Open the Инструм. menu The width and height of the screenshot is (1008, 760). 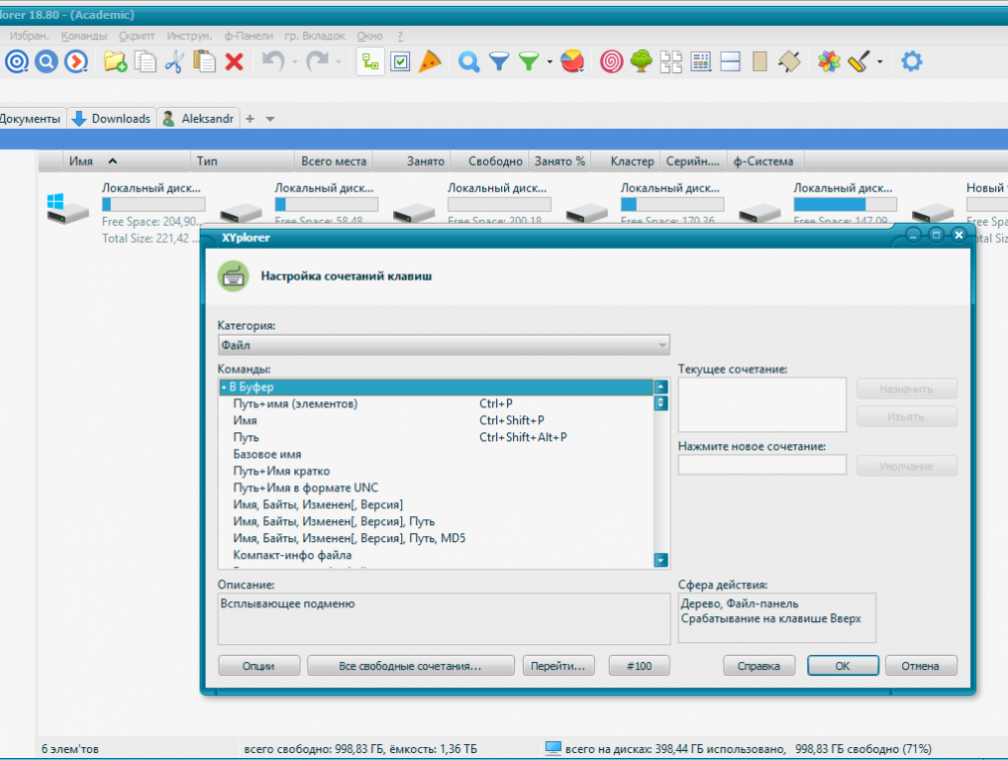coord(189,36)
